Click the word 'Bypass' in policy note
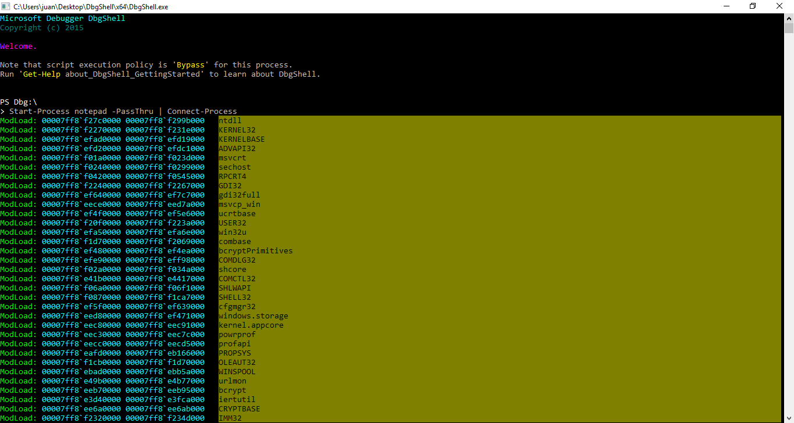This screenshot has height=423, width=794. click(191, 65)
